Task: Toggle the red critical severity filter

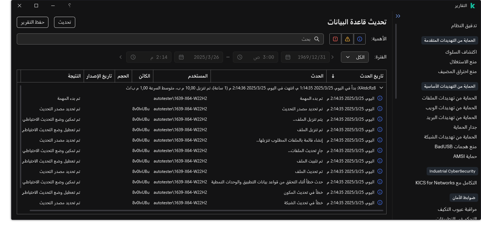Action: pos(335,39)
